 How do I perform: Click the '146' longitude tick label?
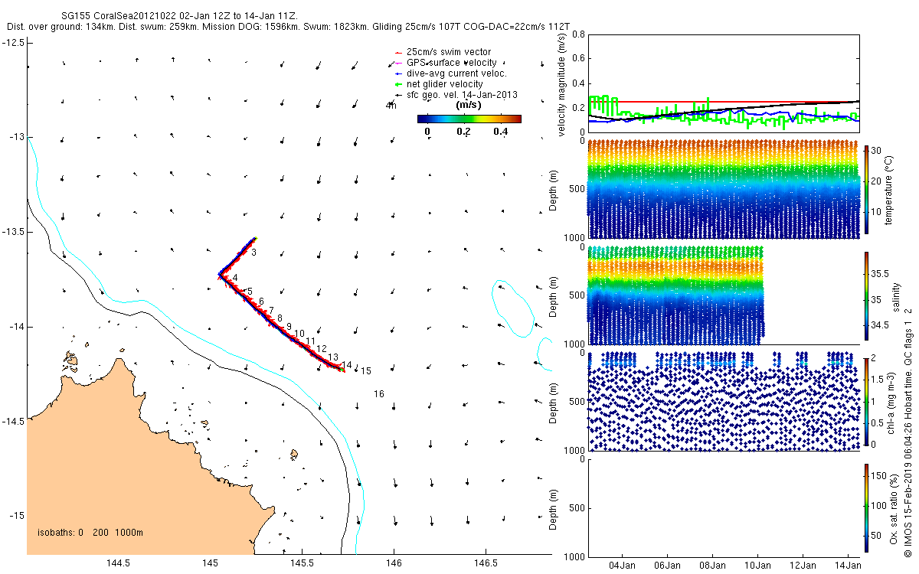coord(394,563)
